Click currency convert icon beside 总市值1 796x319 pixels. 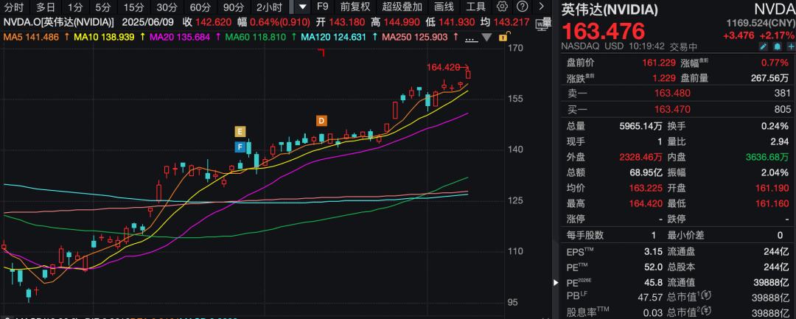tap(705, 296)
